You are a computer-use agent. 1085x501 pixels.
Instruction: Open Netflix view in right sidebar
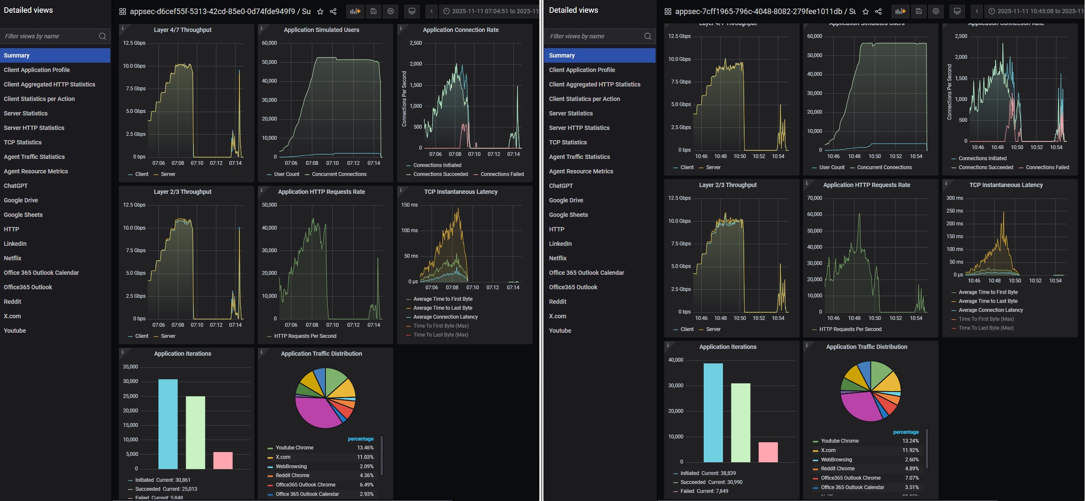(558, 258)
